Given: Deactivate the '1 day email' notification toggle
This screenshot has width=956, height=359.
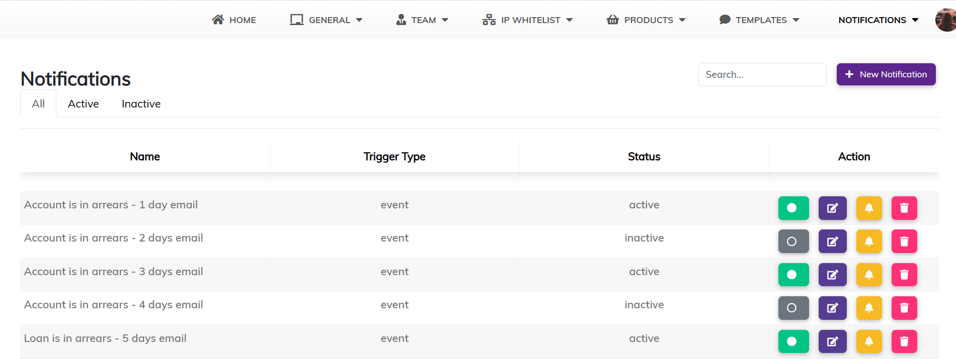Looking at the screenshot, I should (793, 208).
